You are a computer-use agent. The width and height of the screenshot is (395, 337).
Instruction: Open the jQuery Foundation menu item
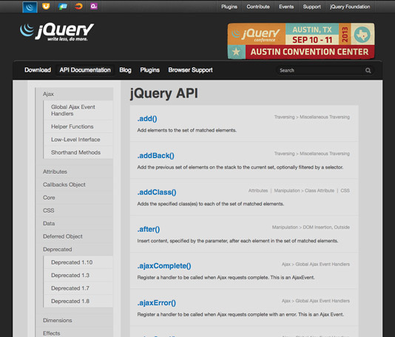point(350,7)
